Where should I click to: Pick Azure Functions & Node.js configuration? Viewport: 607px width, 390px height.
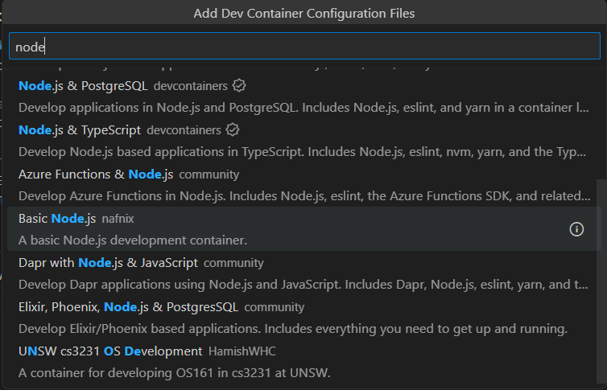point(93,174)
